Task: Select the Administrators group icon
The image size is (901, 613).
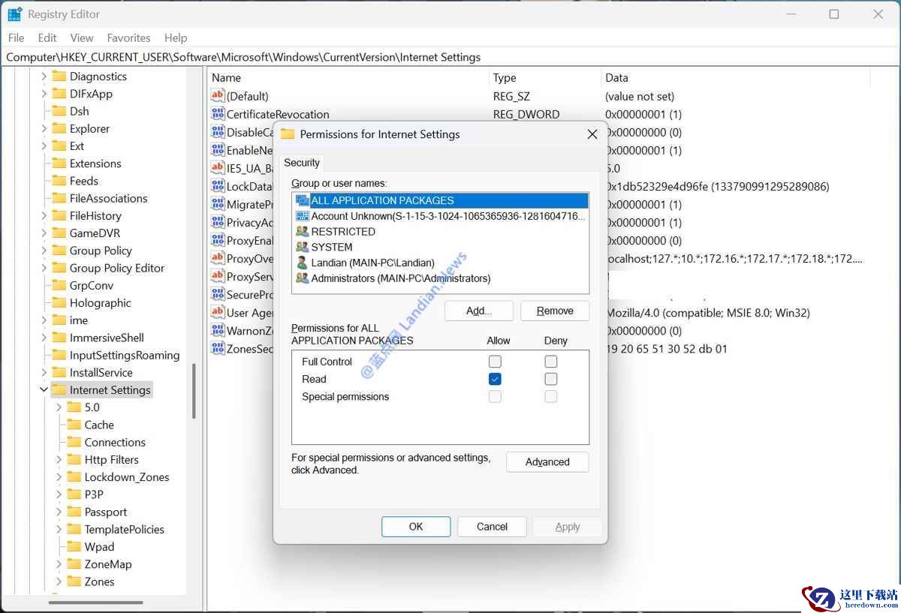Action: (x=303, y=278)
